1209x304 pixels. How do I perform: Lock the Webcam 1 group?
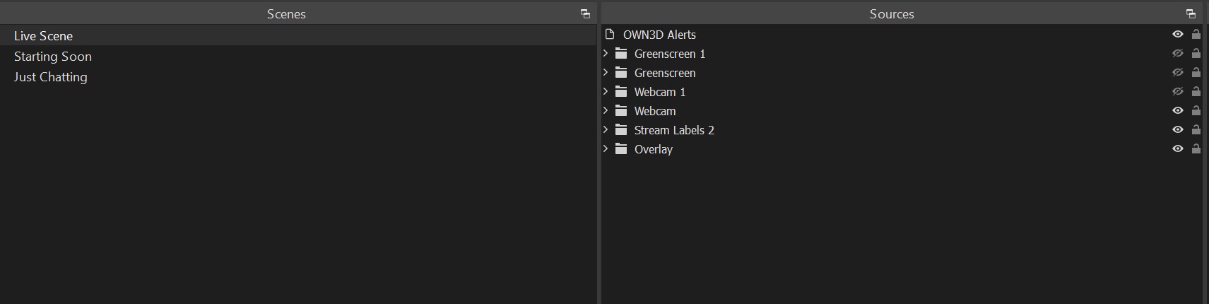[x=1196, y=92]
